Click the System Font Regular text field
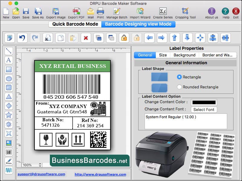This screenshot has width=242, height=181. (x=186, y=121)
